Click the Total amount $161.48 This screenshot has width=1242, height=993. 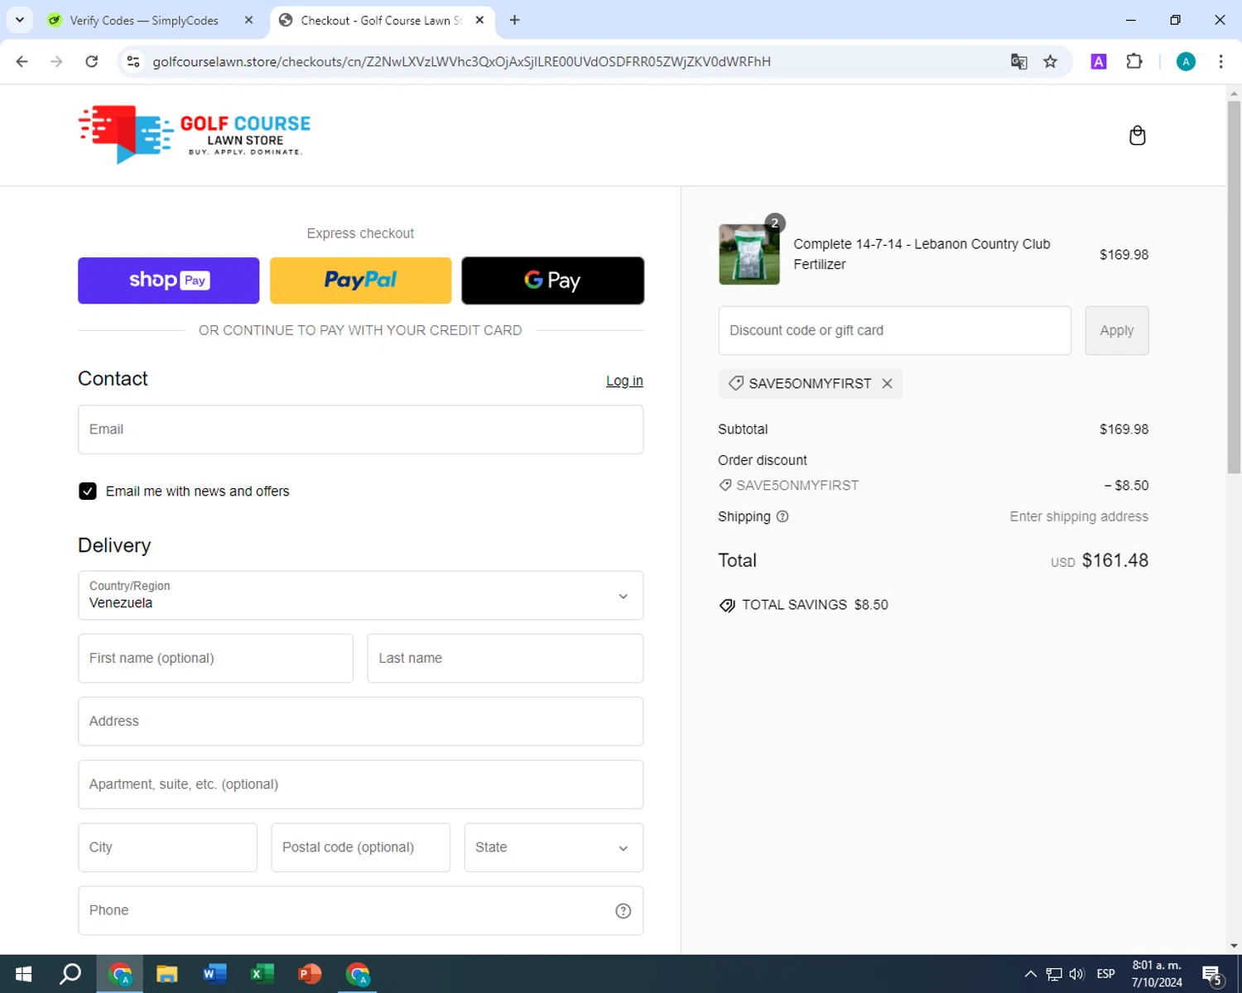[1114, 560]
